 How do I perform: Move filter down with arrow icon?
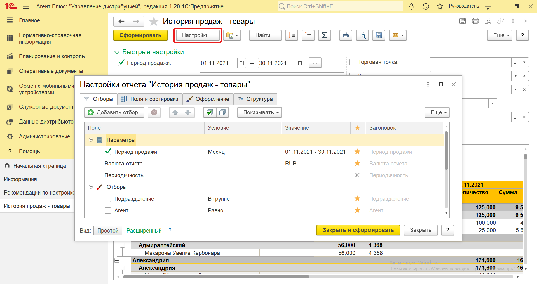188,112
